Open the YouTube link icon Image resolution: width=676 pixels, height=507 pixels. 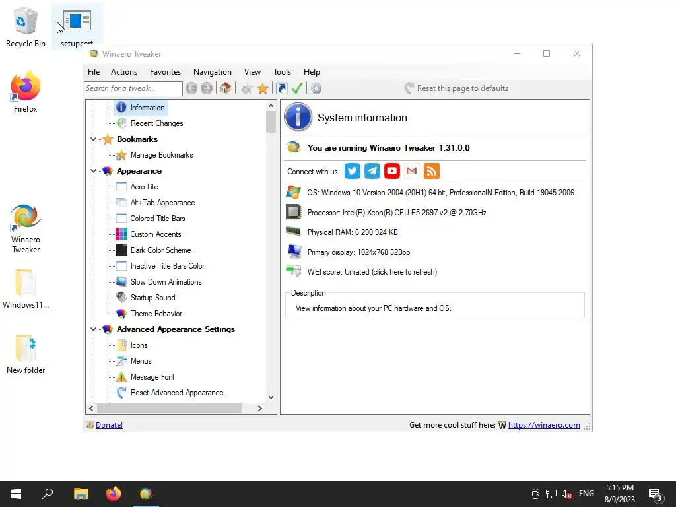(x=392, y=171)
